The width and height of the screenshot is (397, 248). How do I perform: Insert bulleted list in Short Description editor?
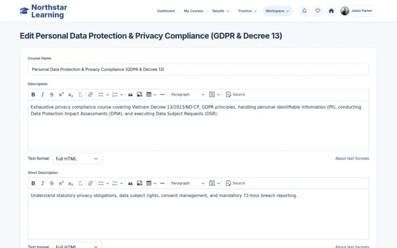[101, 183]
